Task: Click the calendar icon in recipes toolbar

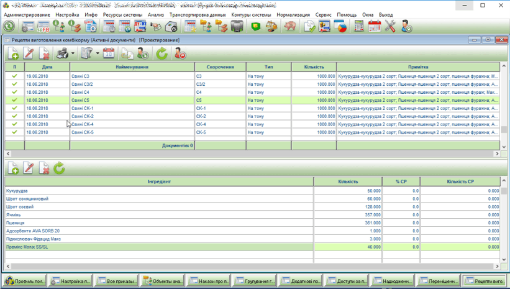Action: 109,53
